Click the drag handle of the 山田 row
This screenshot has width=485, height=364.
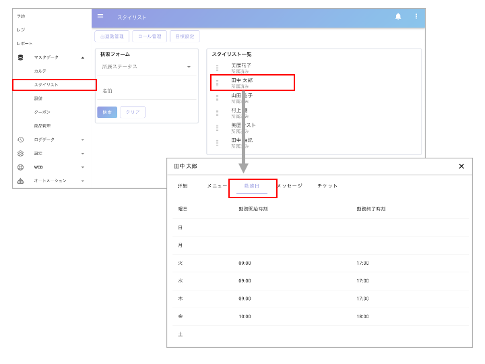(x=217, y=98)
